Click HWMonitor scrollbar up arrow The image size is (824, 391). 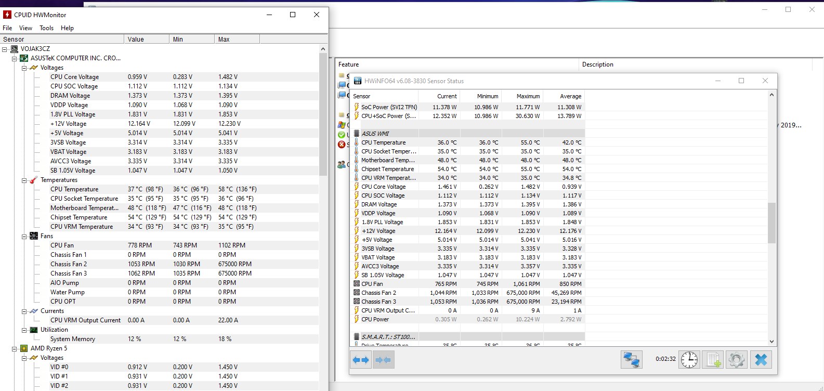pyautogui.click(x=323, y=49)
